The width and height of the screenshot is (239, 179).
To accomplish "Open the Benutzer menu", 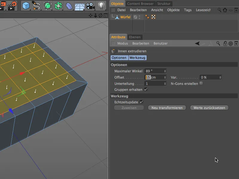I will [160, 43].
